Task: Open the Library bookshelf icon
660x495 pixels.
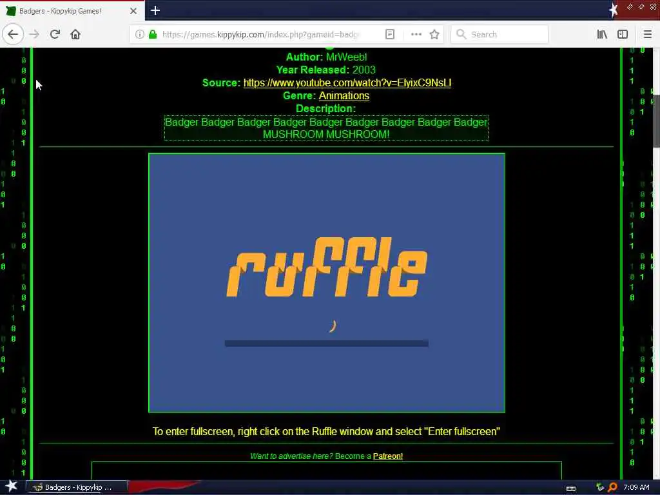Action: point(602,35)
